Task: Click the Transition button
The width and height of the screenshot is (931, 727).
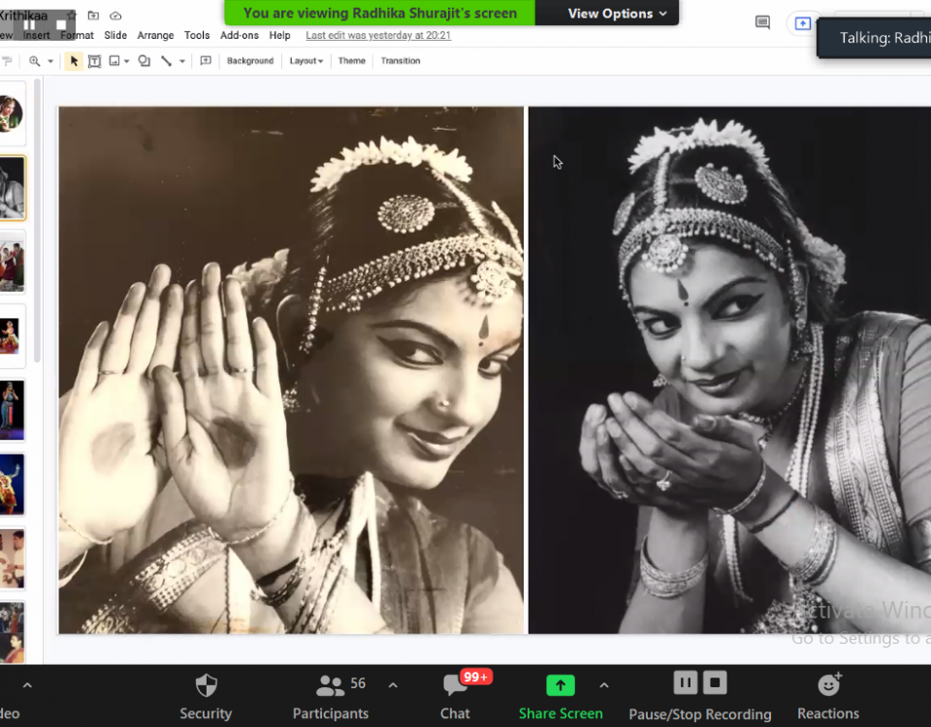Action: point(401,61)
